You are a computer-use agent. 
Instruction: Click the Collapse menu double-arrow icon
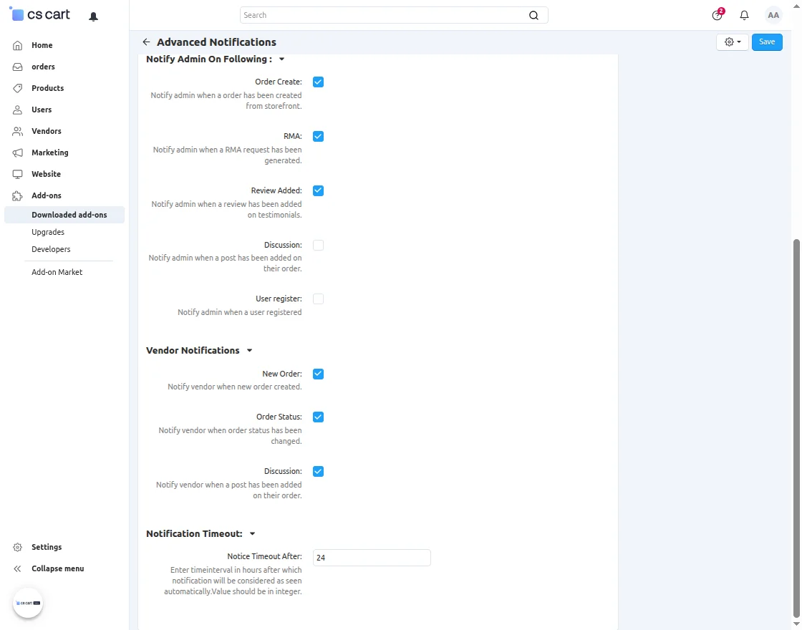(17, 568)
